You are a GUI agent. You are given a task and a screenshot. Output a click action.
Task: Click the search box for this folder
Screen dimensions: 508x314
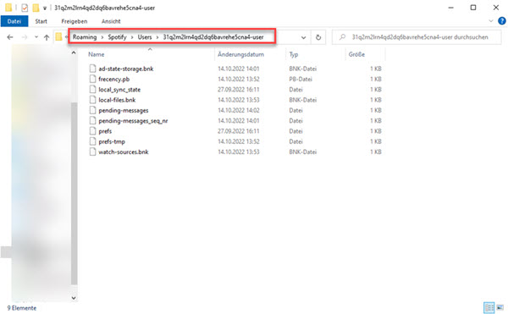click(x=417, y=37)
